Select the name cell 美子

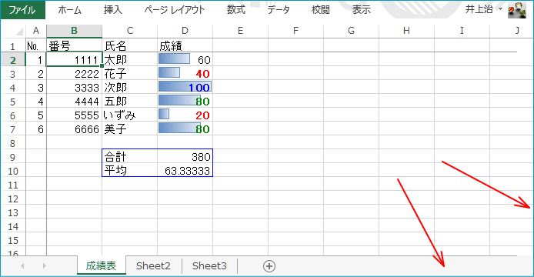coord(130,129)
